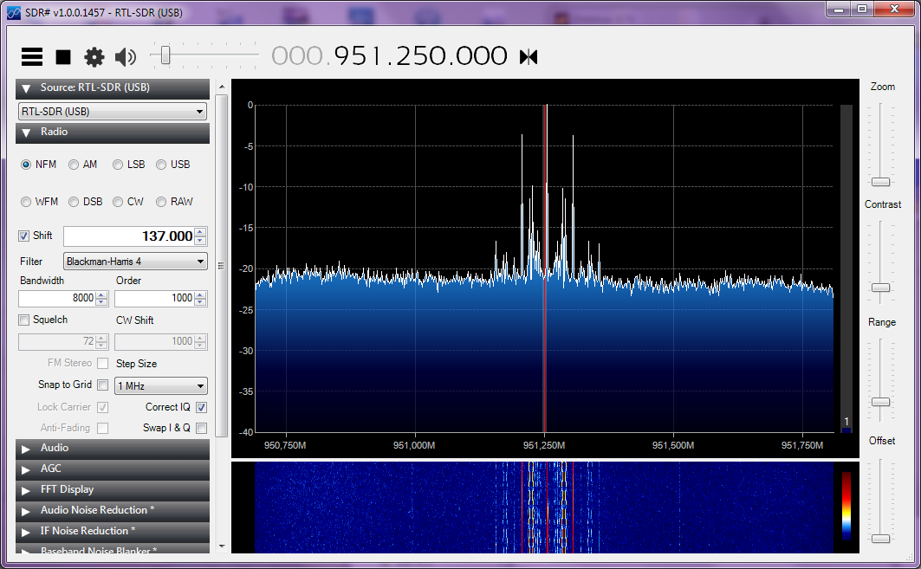
Task: Click the SDR# app icon in title bar
Action: point(14,12)
